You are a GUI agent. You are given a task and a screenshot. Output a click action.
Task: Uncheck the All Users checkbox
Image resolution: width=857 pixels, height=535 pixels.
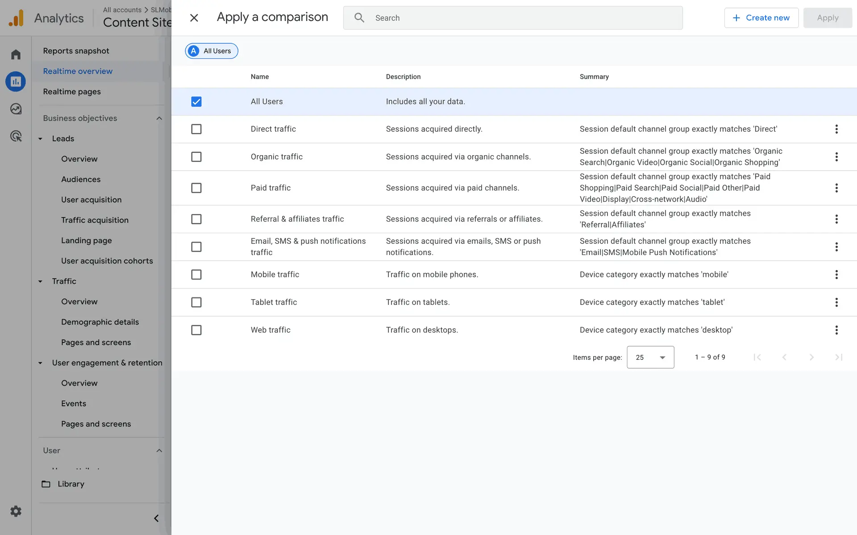(196, 102)
